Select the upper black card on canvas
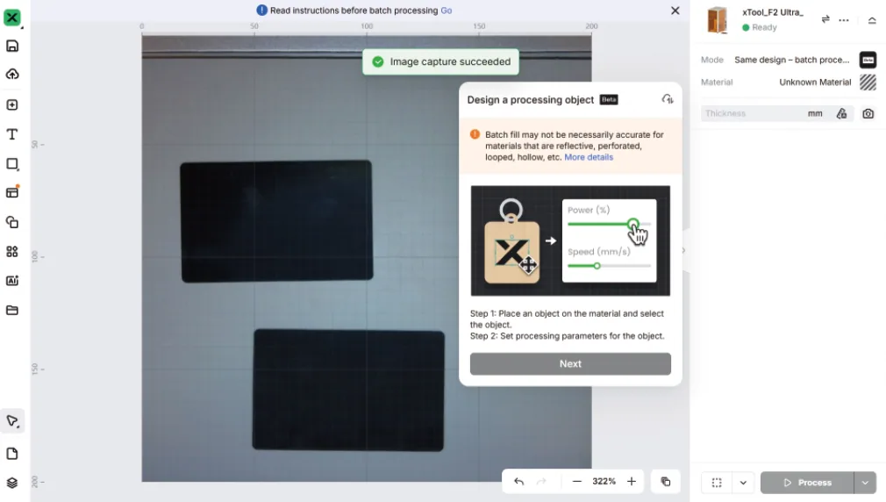 point(276,221)
